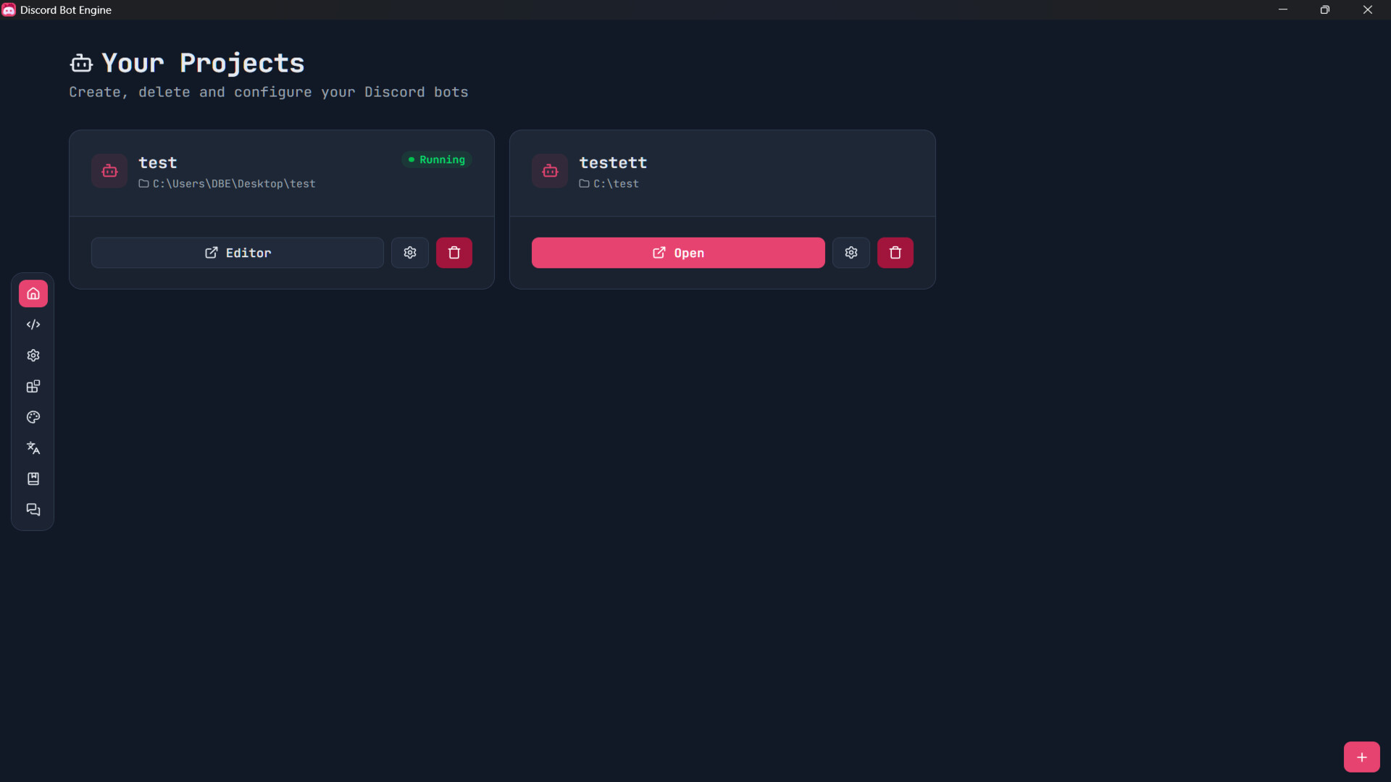The width and height of the screenshot is (1391, 782).
Task: Open the chat messages sidebar icon
Action: tap(33, 510)
